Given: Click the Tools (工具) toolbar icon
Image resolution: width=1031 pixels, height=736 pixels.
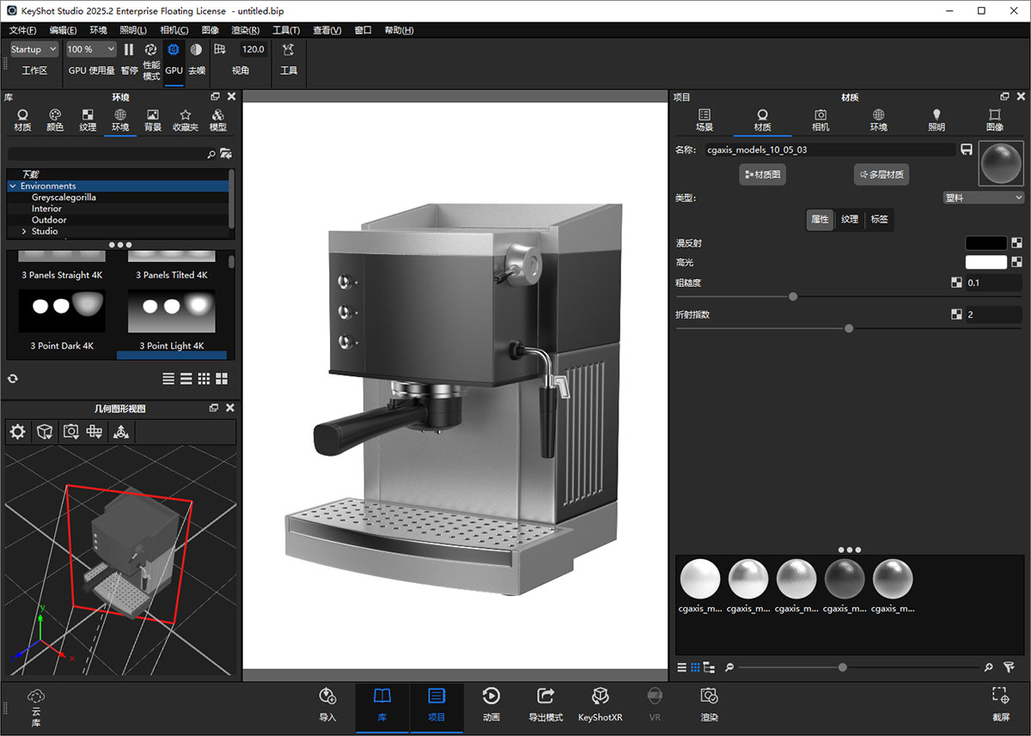Looking at the screenshot, I should pos(289,58).
